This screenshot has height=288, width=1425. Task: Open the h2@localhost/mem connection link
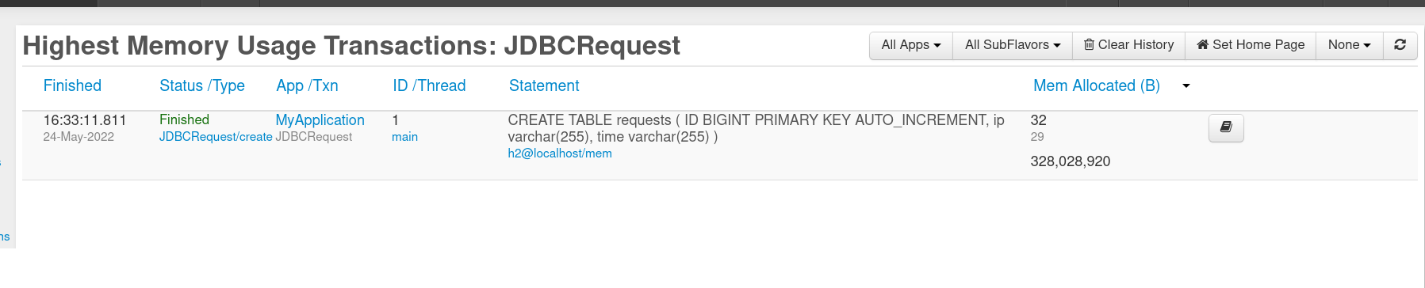point(560,153)
